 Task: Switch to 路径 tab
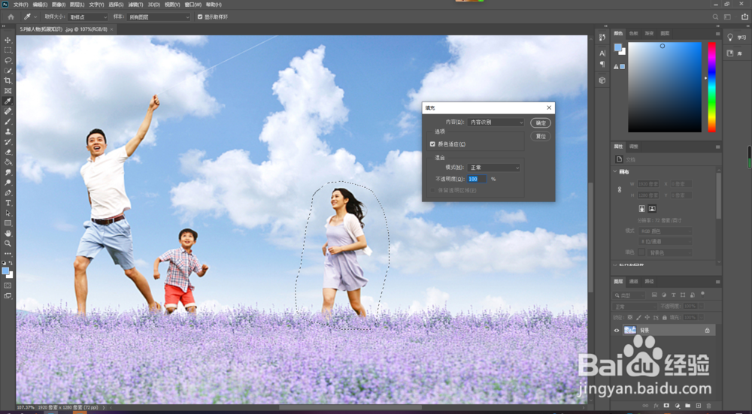(x=649, y=281)
